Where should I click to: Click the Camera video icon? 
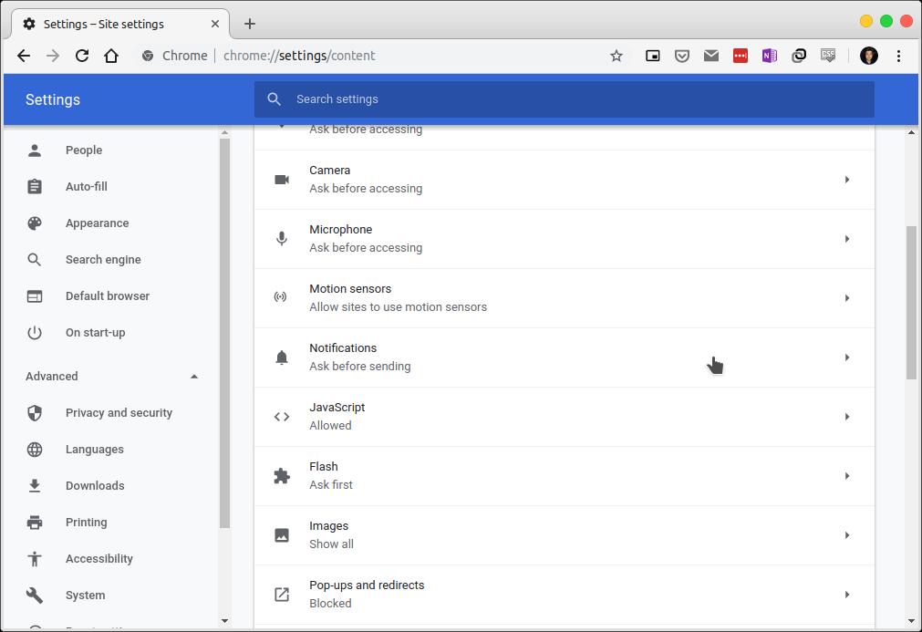282,180
